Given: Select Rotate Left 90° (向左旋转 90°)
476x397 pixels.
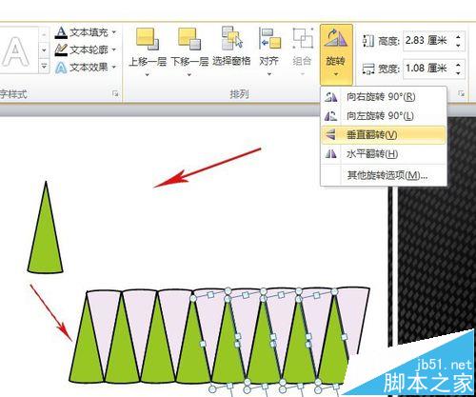Looking at the screenshot, I should (x=384, y=116).
